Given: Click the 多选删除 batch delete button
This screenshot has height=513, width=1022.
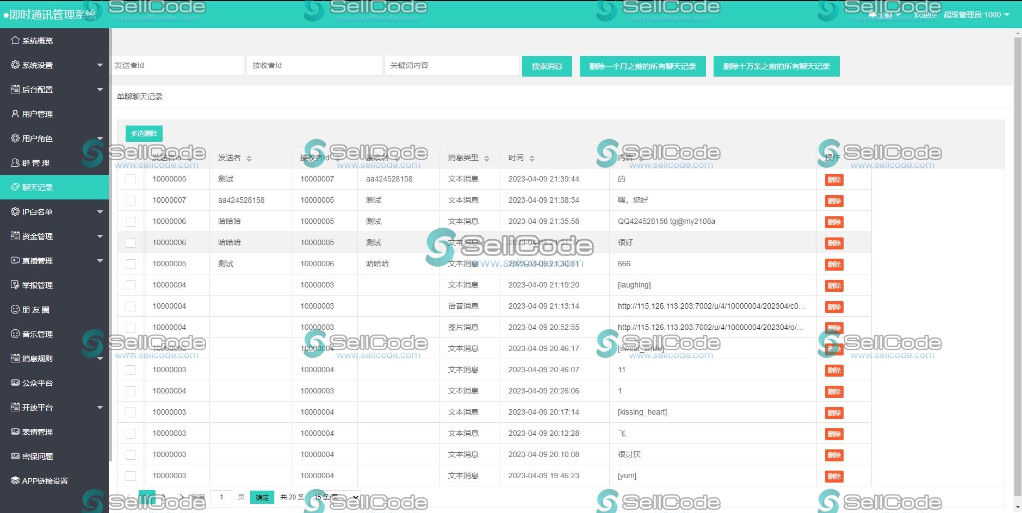Looking at the screenshot, I should [x=144, y=133].
